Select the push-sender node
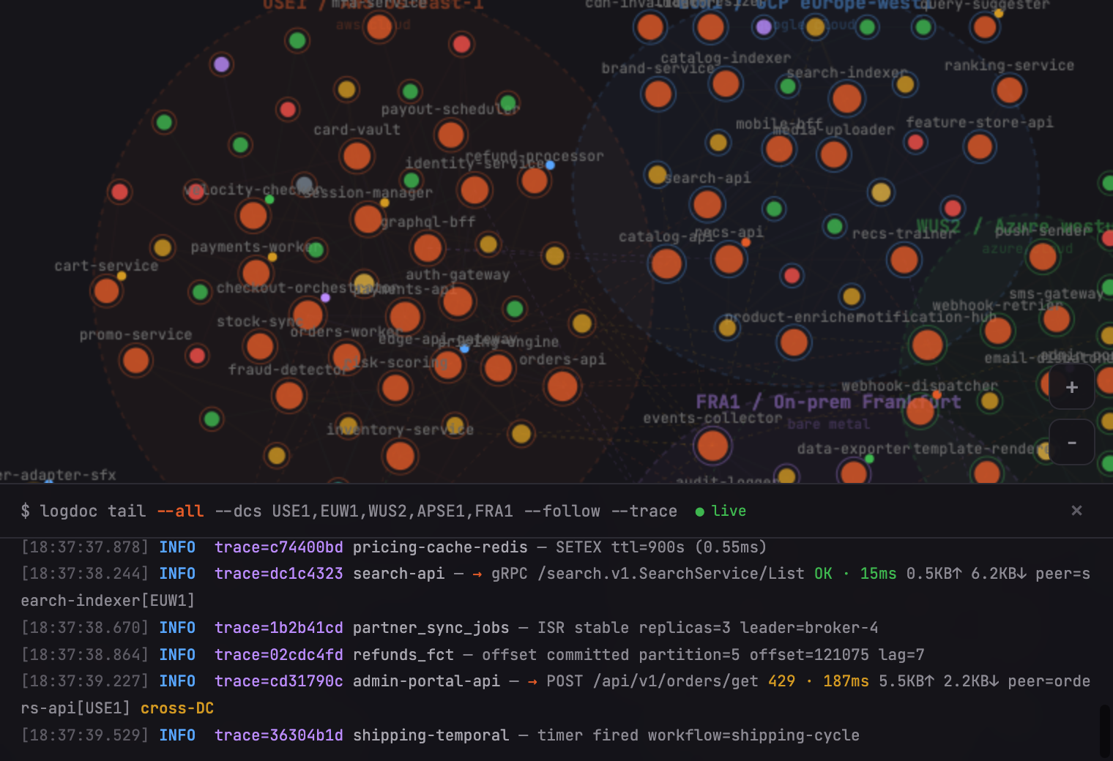 point(1043,257)
